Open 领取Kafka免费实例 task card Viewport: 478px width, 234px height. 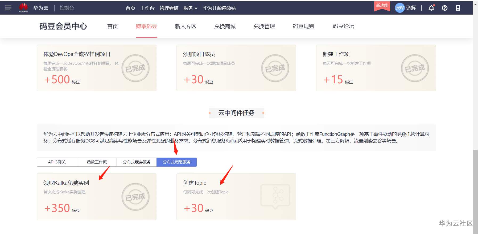[x=97, y=197]
